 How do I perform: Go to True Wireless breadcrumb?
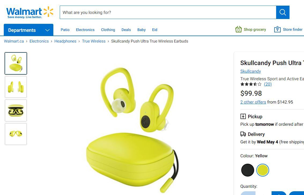pyautogui.click(x=94, y=41)
